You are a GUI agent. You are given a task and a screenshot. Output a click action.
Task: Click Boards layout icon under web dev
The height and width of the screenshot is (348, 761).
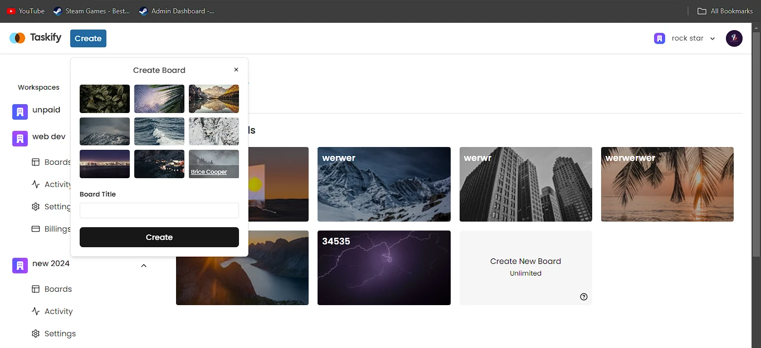36,162
